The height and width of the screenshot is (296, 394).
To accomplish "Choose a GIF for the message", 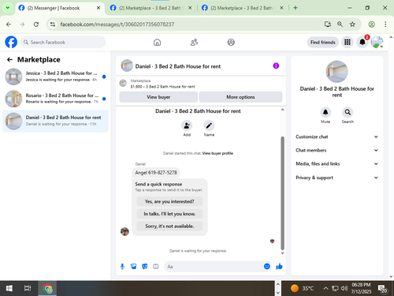I will click(x=156, y=267).
